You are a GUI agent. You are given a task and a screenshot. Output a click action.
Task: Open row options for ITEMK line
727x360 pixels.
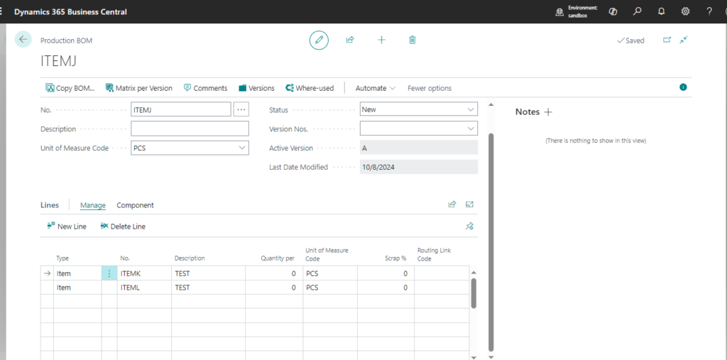pyautogui.click(x=109, y=273)
